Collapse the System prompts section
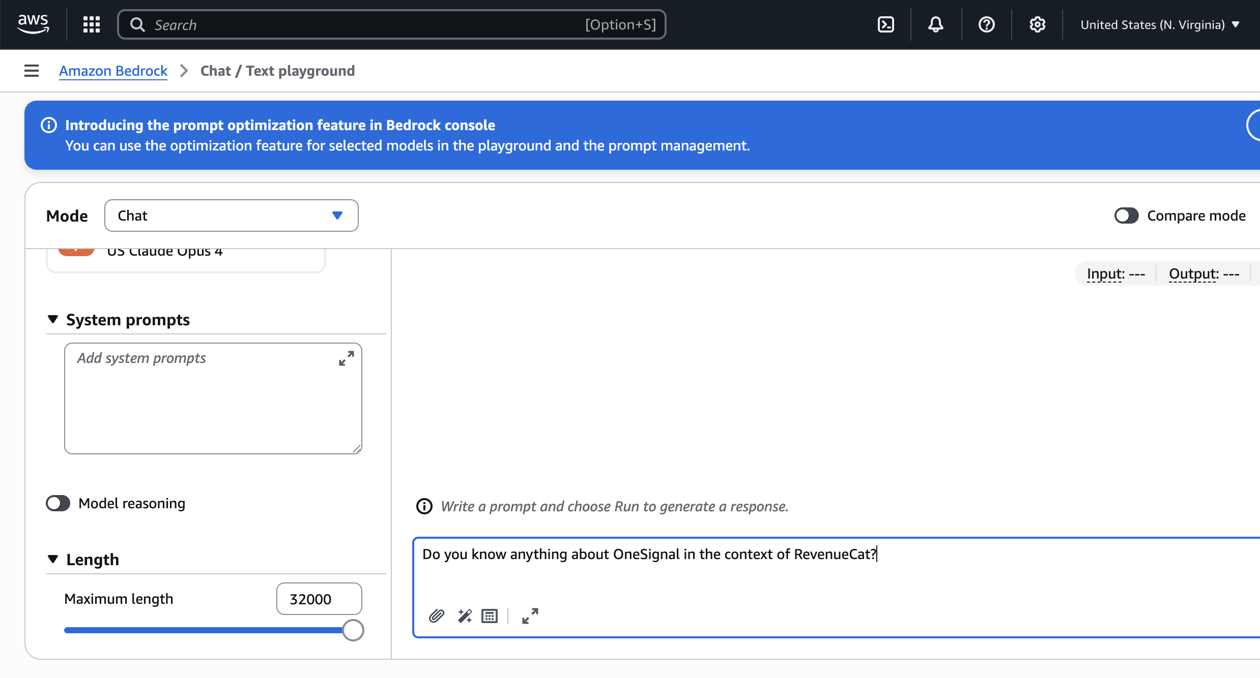 coord(53,319)
